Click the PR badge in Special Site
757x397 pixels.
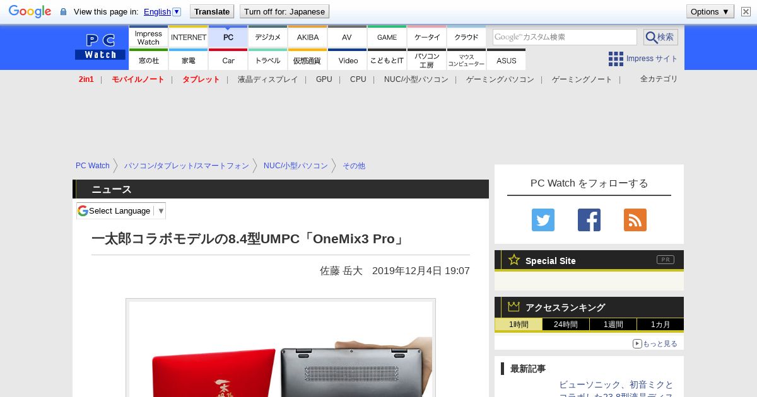pyautogui.click(x=666, y=260)
